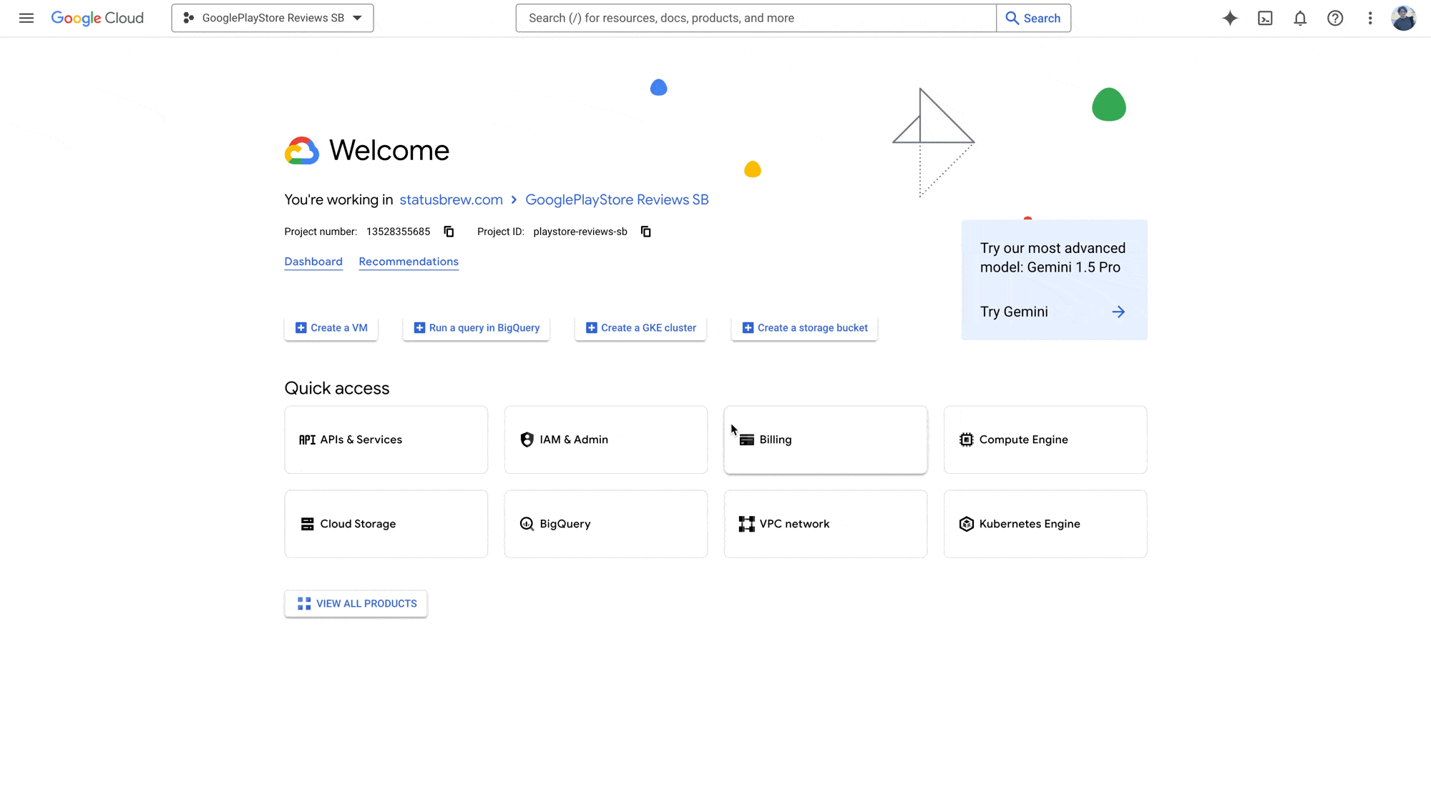Click the three-dot overflow menu
The height and width of the screenshot is (804, 1431).
click(x=1369, y=18)
